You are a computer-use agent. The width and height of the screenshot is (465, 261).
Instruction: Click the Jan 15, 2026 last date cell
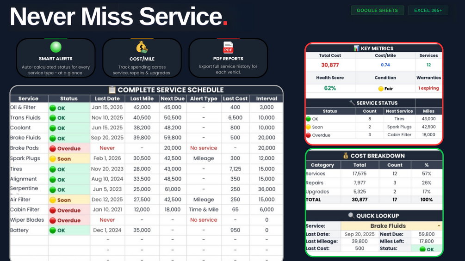[x=107, y=108]
